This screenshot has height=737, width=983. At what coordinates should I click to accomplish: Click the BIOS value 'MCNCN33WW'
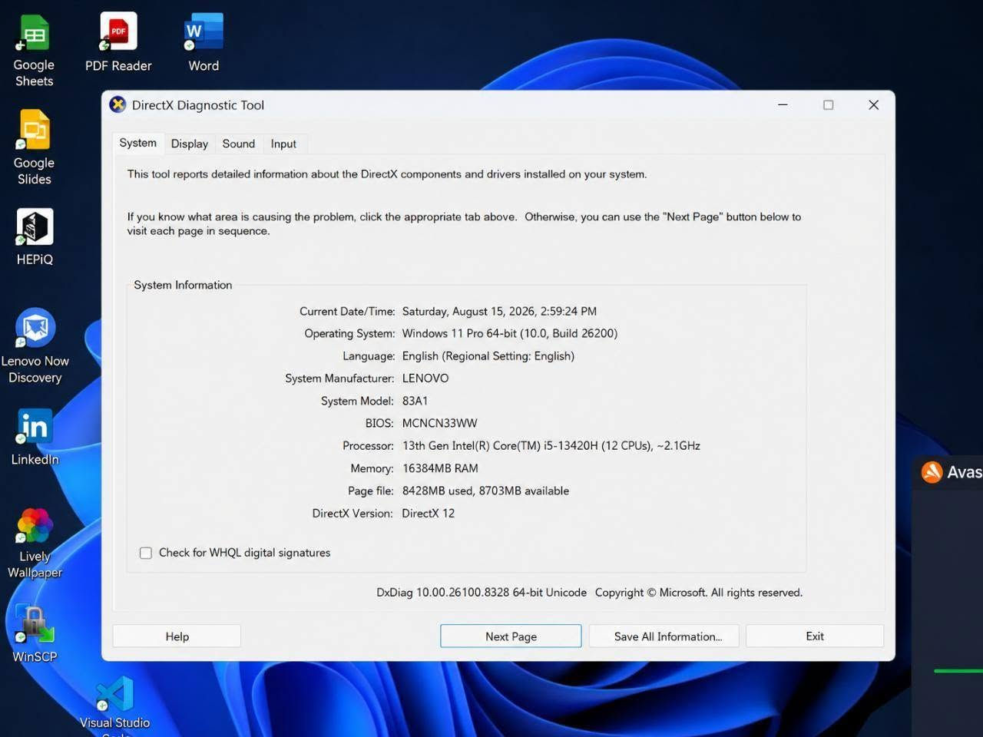tap(439, 424)
